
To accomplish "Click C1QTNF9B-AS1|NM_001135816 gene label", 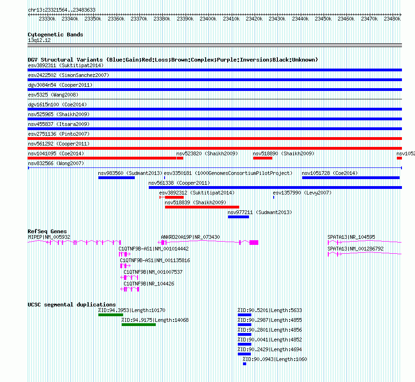I will click(x=155, y=260).
